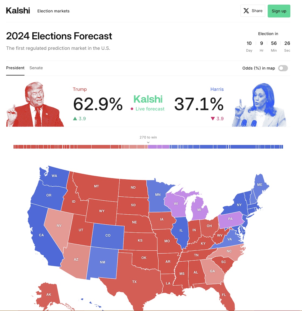Click the chevron under 270 to win

pos(148,142)
